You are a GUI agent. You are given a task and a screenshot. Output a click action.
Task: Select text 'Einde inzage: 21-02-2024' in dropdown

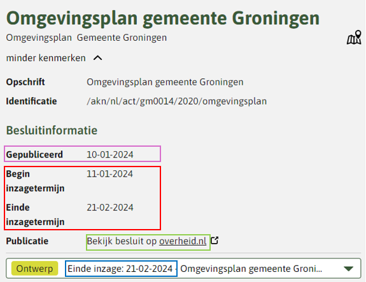[120, 269]
